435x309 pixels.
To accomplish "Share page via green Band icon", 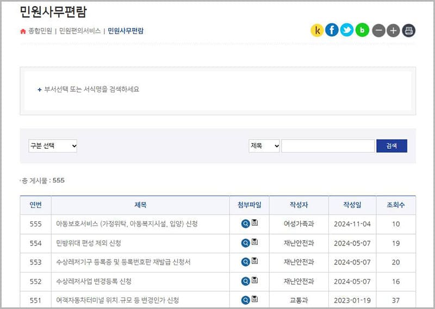I will (362, 30).
